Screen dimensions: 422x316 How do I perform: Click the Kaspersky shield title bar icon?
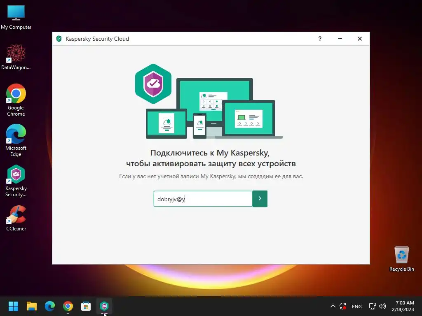pyautogui.click(x=59, y=39)
